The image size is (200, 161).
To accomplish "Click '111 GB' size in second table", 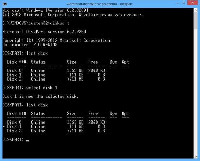I will coord(77,127).
